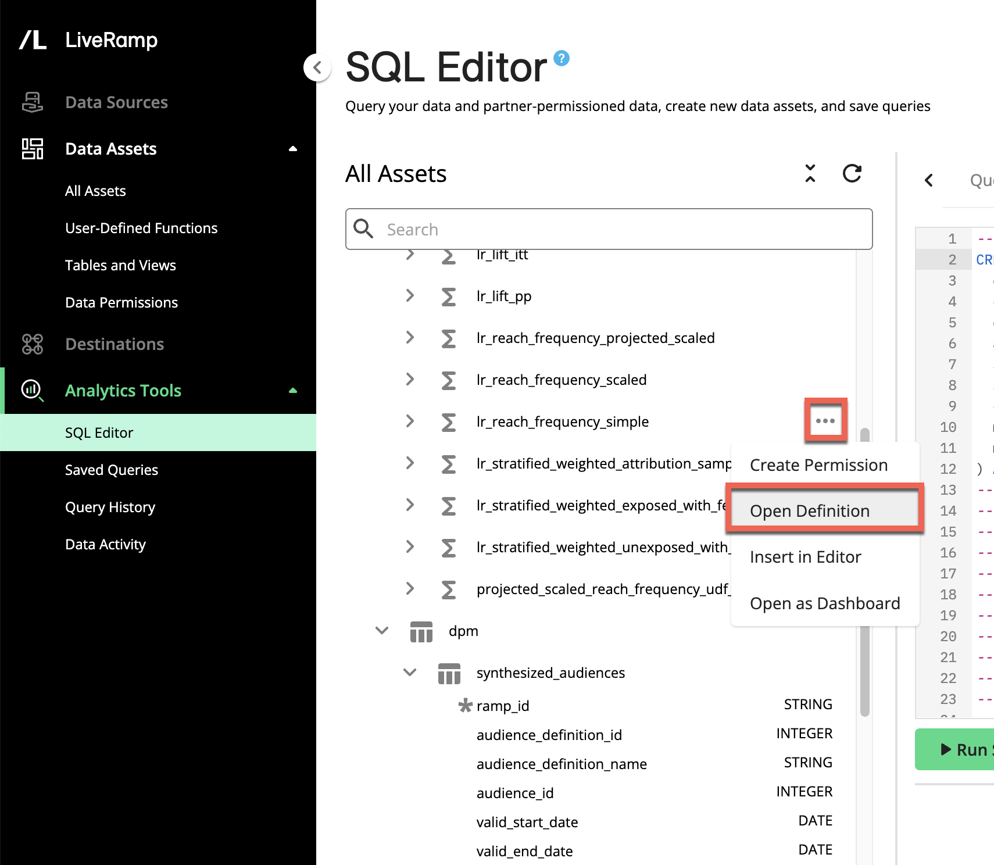This screenshot has height=865, width=994.
Task: Expand projected_scaled_reach_frequency_udf function
Action: click(x=410, y=588)
